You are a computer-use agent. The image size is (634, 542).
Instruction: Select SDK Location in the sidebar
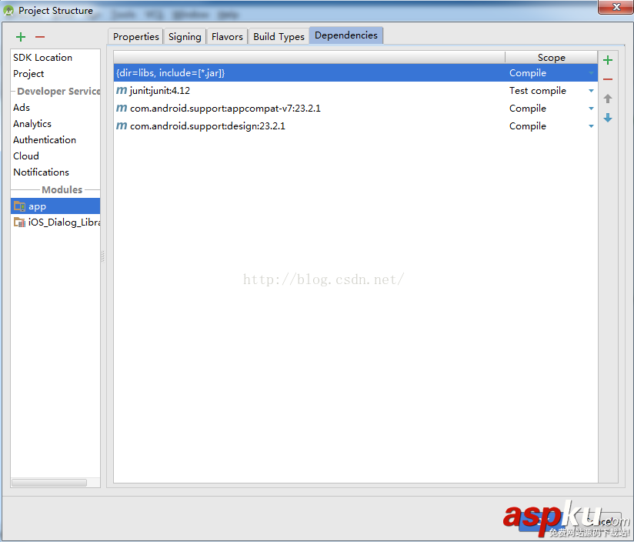coord(42,57)
